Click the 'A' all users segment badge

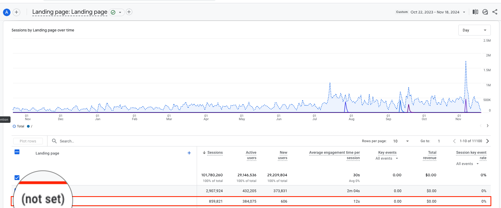point(6,12)
